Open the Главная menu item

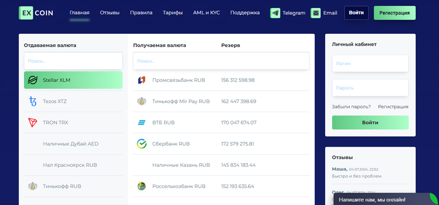79,13
